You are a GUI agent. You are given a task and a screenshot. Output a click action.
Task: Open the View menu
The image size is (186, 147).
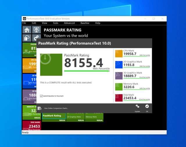[x=44, y=23]
